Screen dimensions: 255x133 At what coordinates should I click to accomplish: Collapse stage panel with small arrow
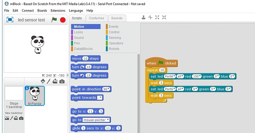[68, 75]
